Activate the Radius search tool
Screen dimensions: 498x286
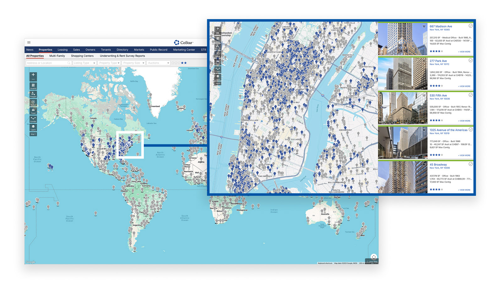(x=33, y=102)
